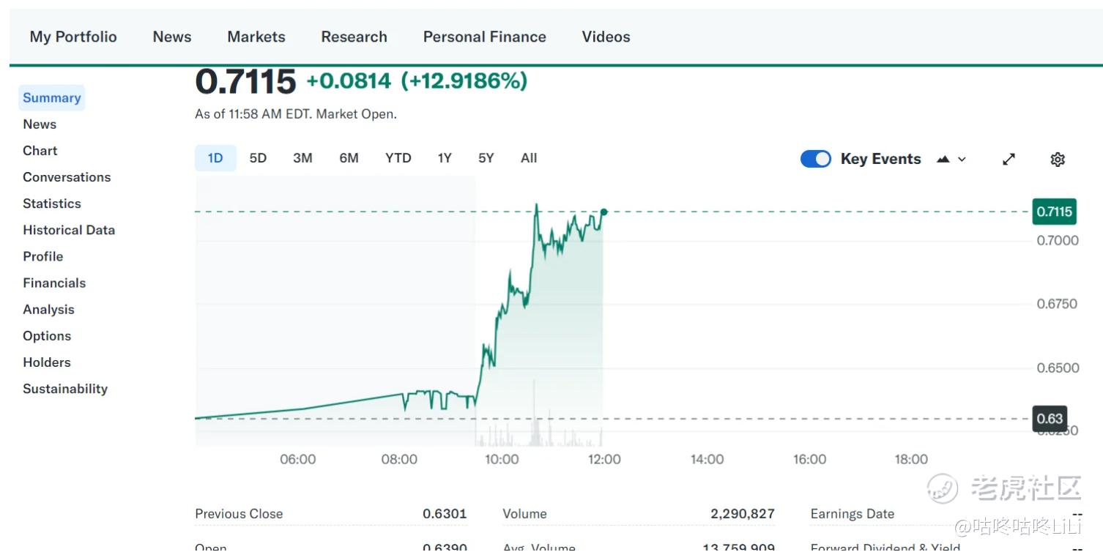Image resolution: width=1103 pixels, height=552 pixels.
Task: Click the mountain chart type icon
Action: click(943, 159)
